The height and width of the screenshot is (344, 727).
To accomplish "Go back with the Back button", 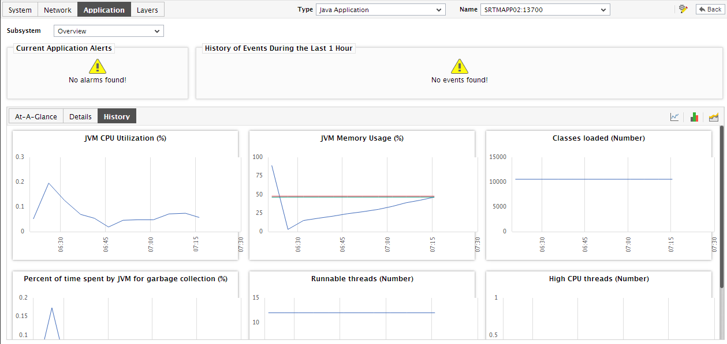I will pyautogui.click(x=710, y=9).
